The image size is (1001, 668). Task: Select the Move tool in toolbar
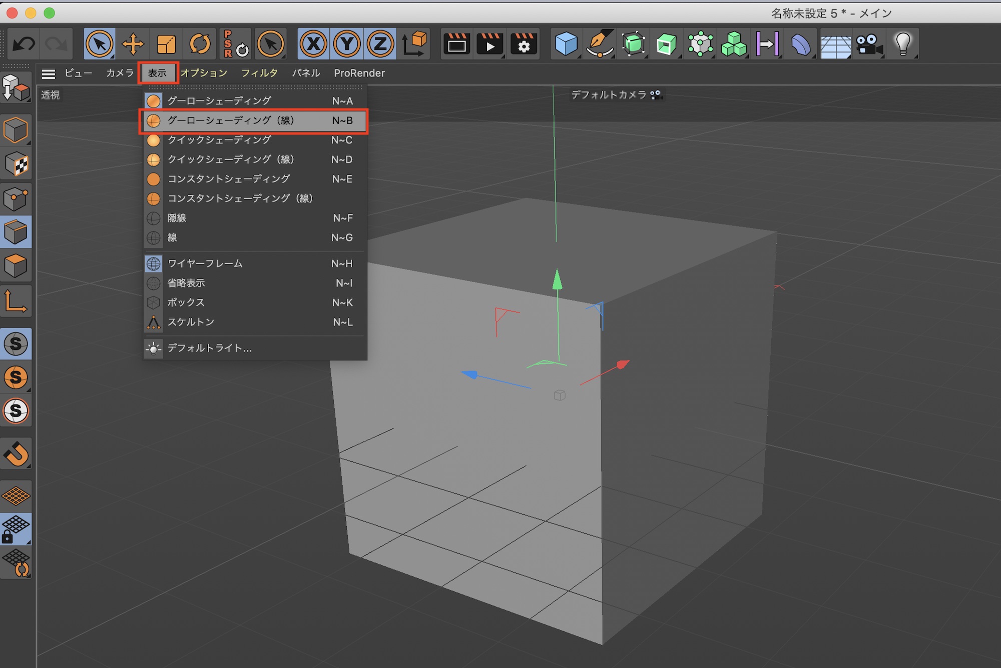pos(133,44)
